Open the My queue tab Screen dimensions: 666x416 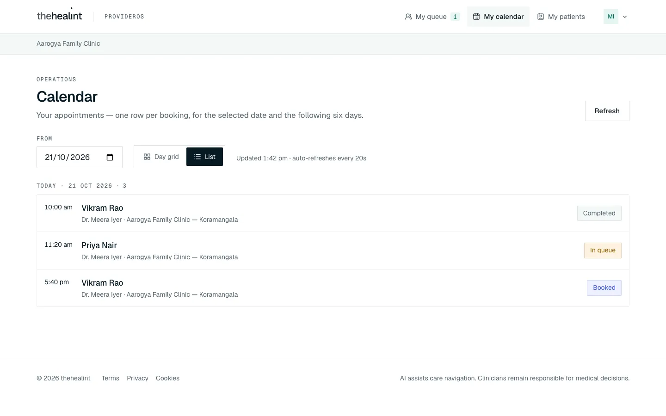(432, 17)
